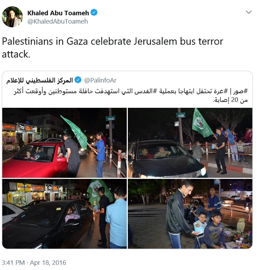Screen dimensions: 257x270
Task: Click the Khaled Abu Toameh display name
Action: pyautogui.click(x=58, y=13)
